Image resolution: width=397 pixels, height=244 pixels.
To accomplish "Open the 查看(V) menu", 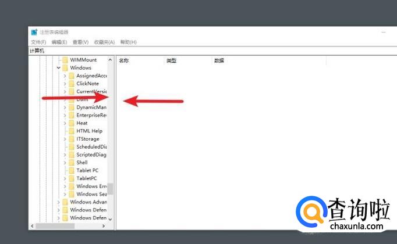I will pyautogui.click(x=80, y=42).
